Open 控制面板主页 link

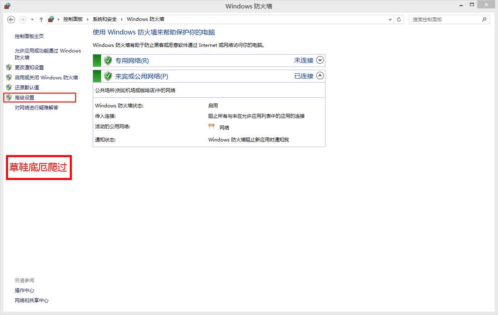pos(29,36)
